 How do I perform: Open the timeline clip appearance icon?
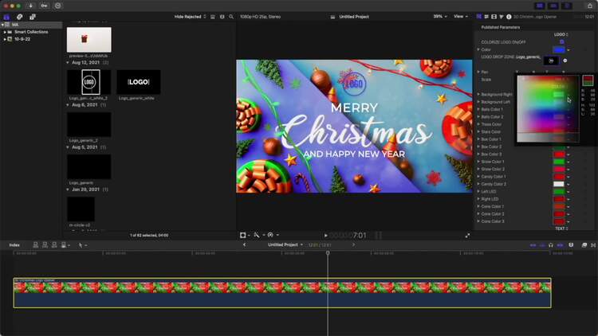click(571, 245)
